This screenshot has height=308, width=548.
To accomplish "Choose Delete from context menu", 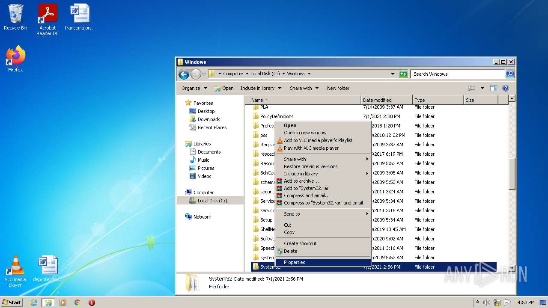I will coord(323,251).
